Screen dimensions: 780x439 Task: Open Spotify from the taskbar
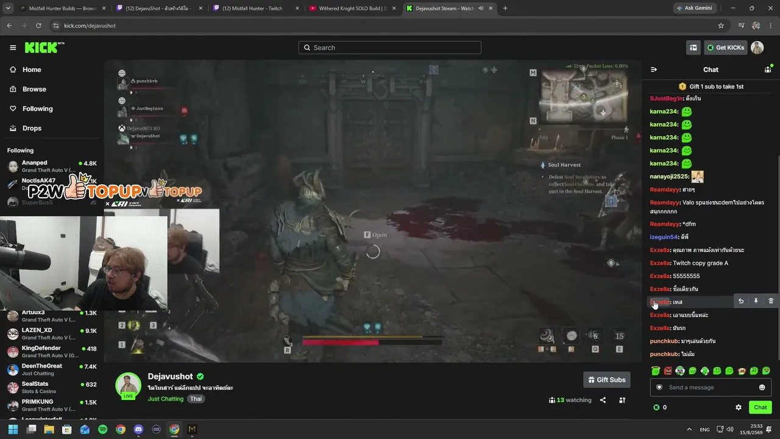pos(102,429)
